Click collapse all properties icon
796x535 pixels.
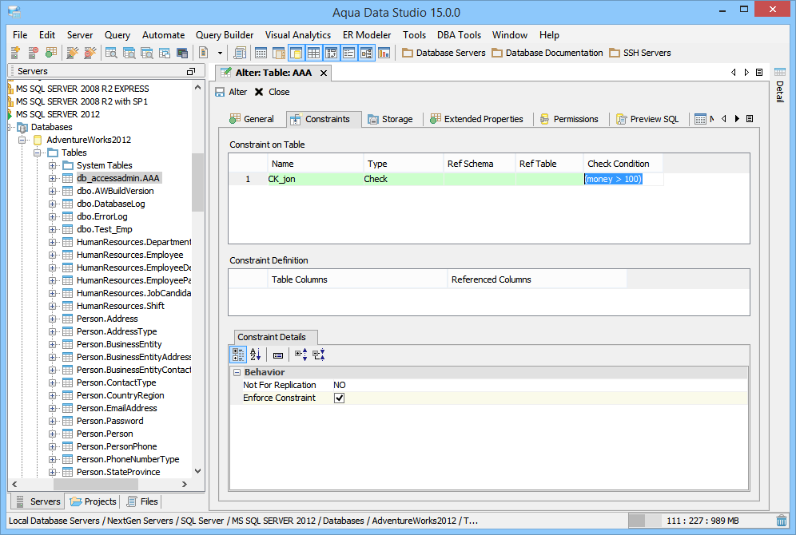pyautogui.click(x=319, y=355)
